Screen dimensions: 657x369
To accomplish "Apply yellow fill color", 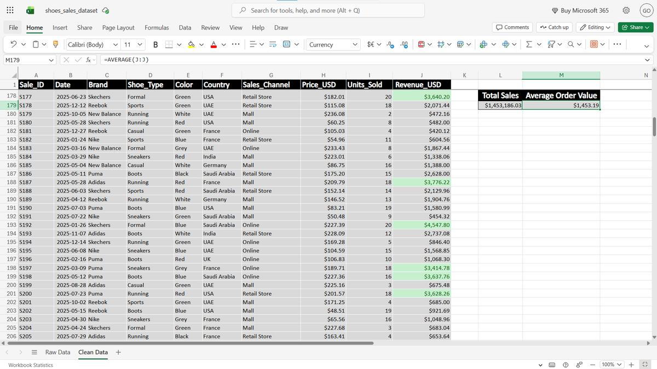I will coord(192,45).
